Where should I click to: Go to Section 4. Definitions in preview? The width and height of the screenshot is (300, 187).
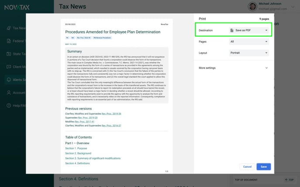[77, 163]
